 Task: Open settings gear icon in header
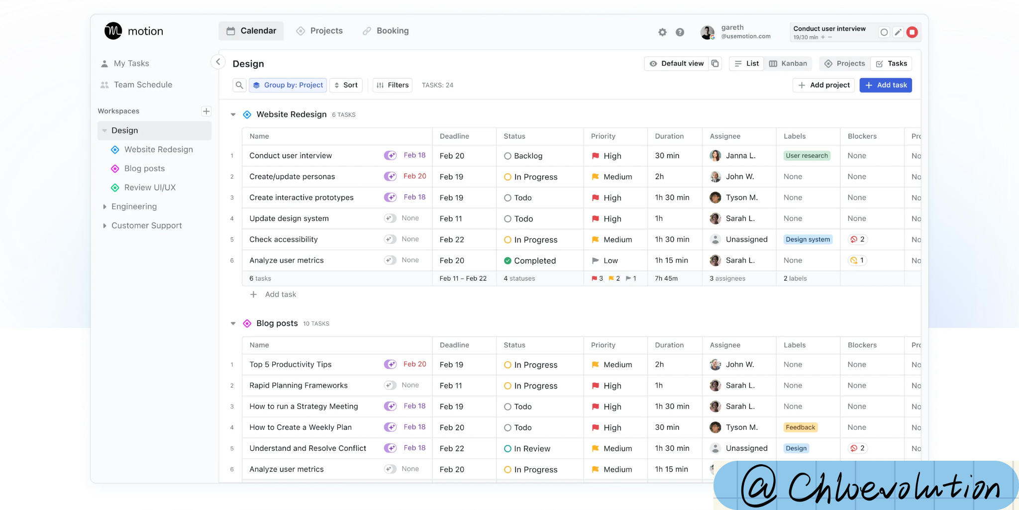click(662, 32)
